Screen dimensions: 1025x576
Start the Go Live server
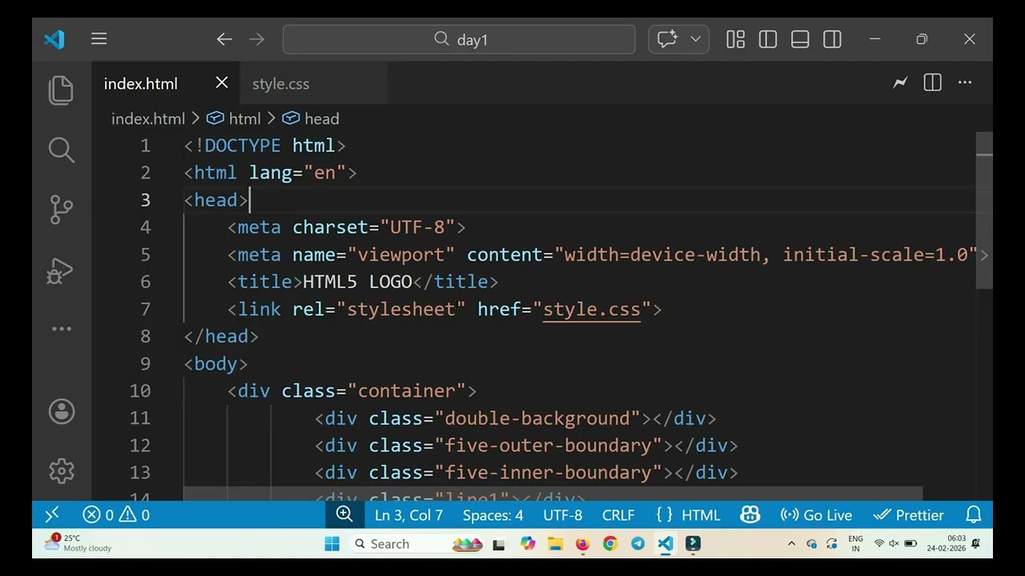click(x=817, y=515)
